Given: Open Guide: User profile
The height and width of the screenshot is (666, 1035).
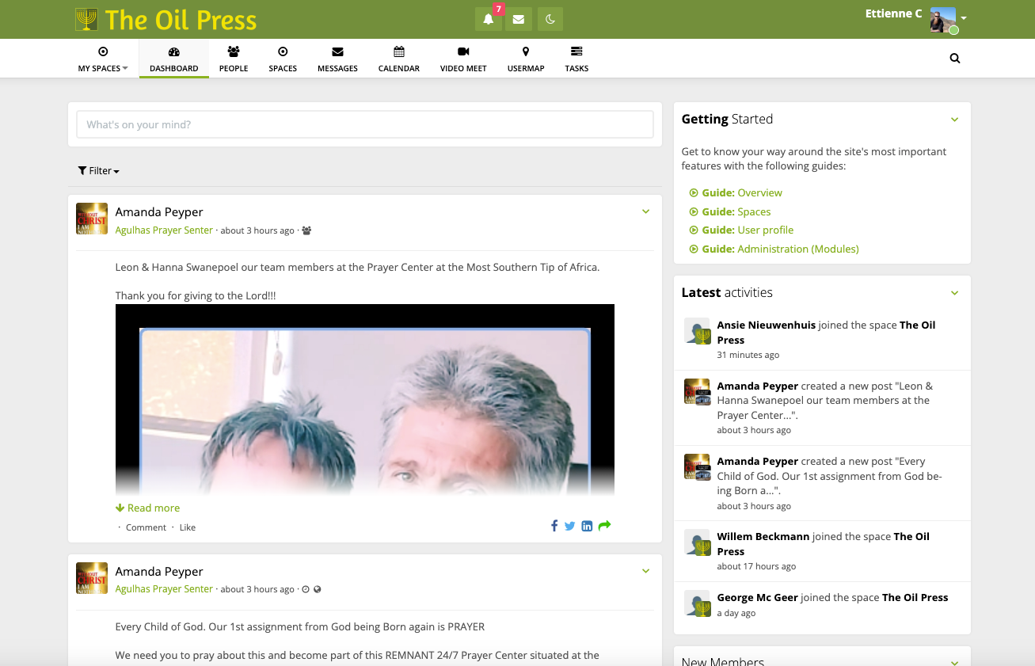Looking at the screenshot, I should [x=742, y=230].
